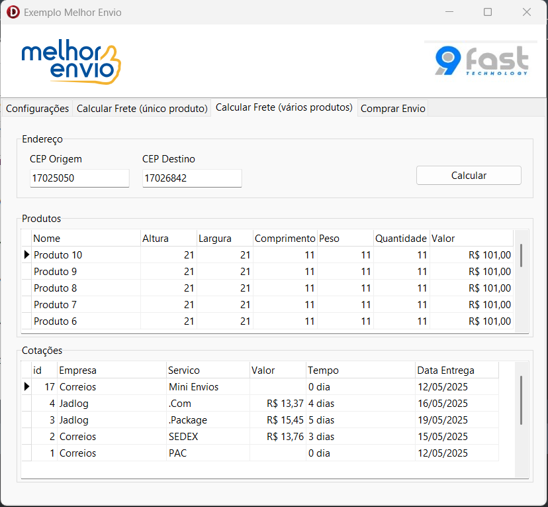The width and height of the screenshot is (548, 507).
Task: Select the Jadlog .Com quotation row
Action: 260,404
